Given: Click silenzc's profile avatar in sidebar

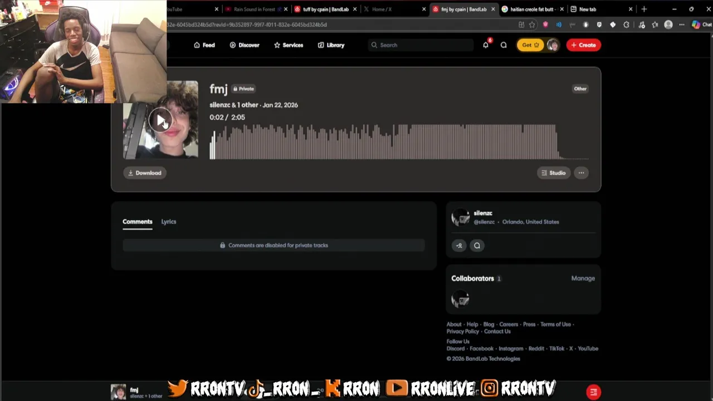Looking at the screenshot, I should click(460, 217).
